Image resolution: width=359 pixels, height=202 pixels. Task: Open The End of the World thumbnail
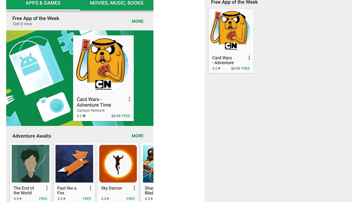click(31, 163)
